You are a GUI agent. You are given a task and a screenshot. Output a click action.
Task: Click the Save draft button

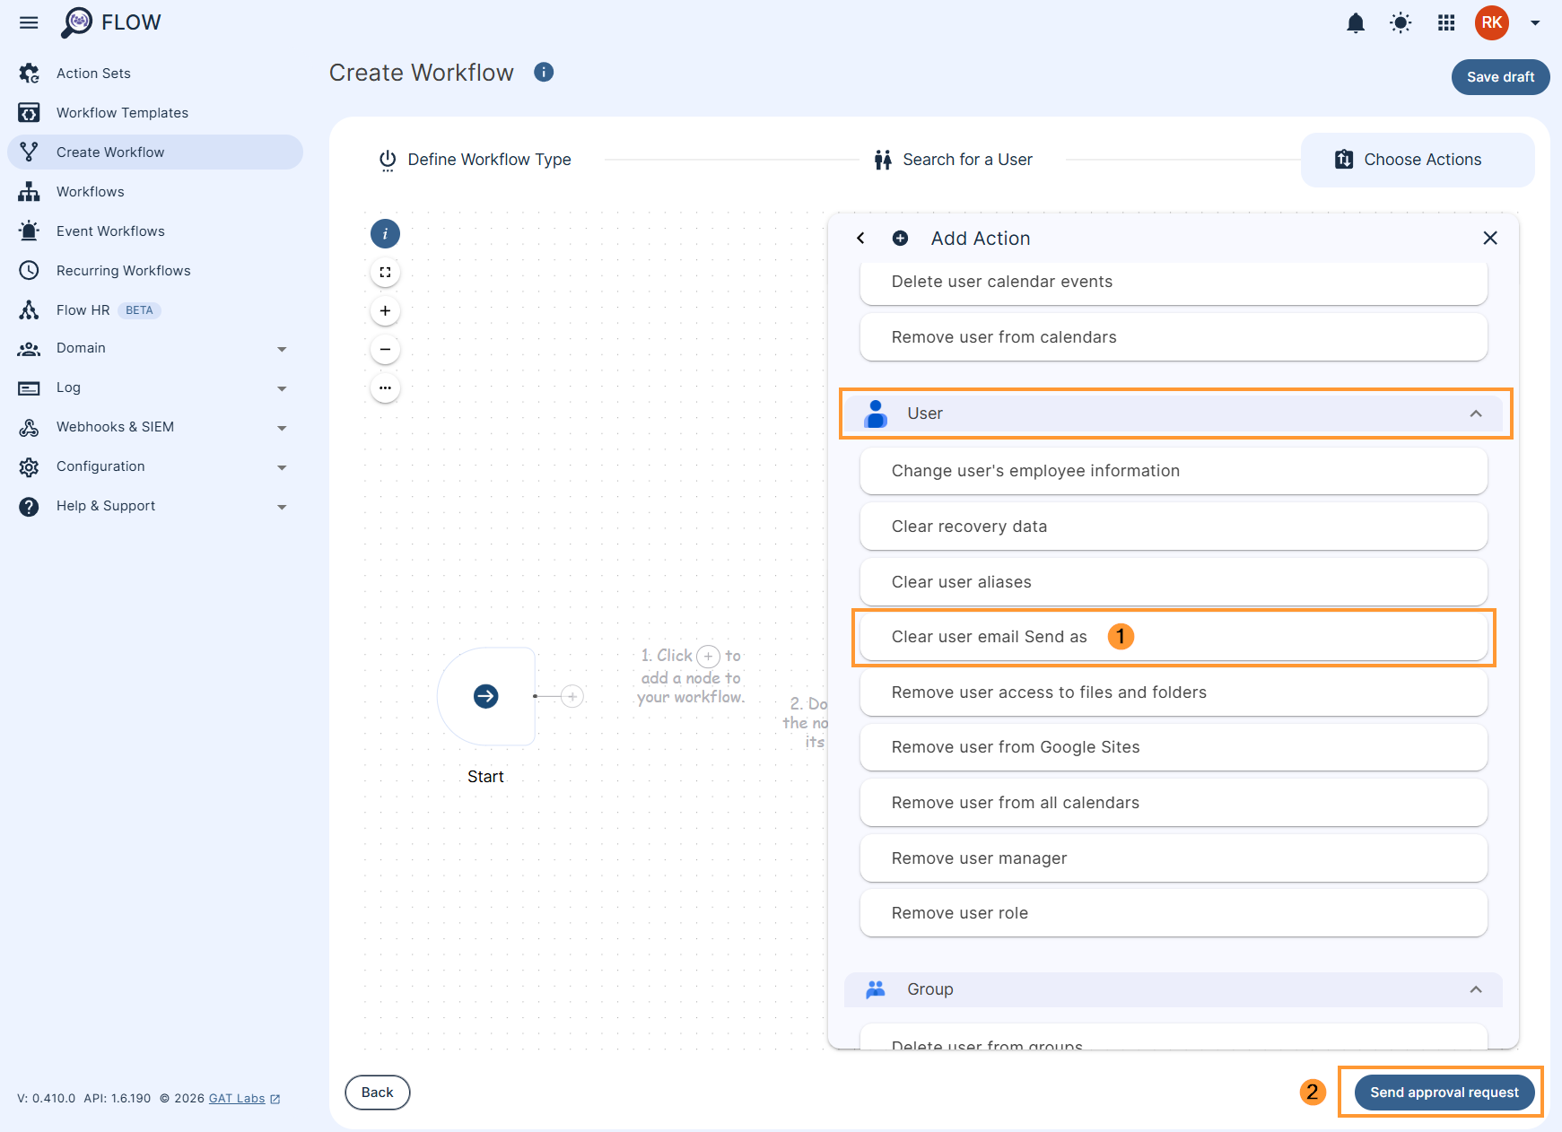(1500, 77)
